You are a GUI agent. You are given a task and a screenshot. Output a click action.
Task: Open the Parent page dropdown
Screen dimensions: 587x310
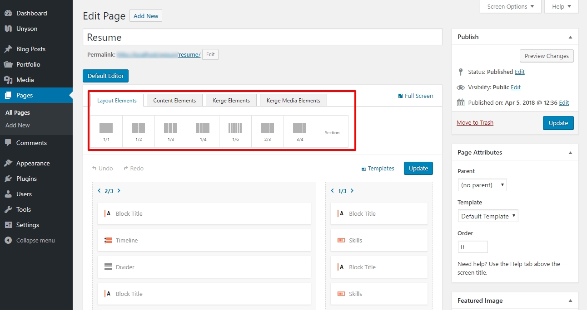[x=482, y=185]
